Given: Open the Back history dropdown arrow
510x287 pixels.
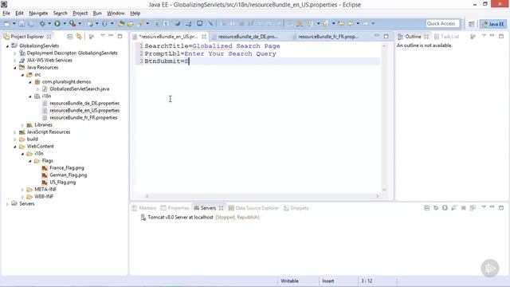Looking at the screenshot, I should (x=358, y=23).
